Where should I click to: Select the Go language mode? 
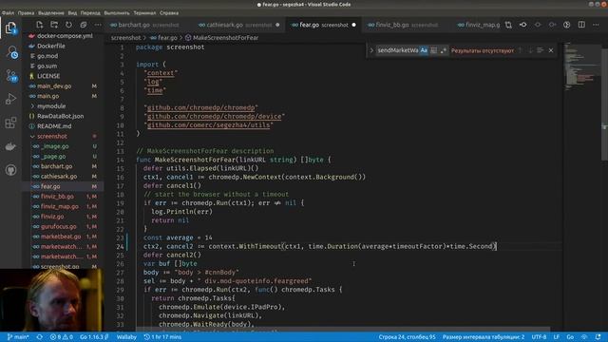tap(570, 337)
